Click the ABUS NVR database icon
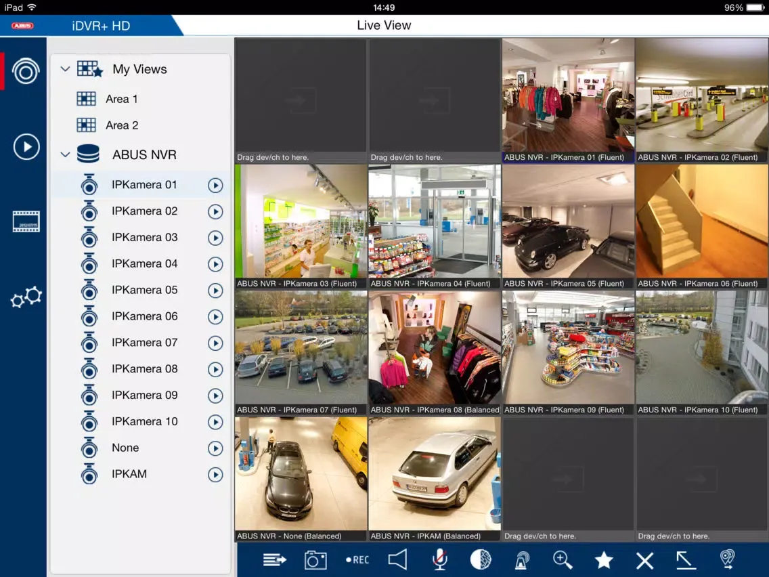This screenshot has width=769, height=577. coord(88,154)
